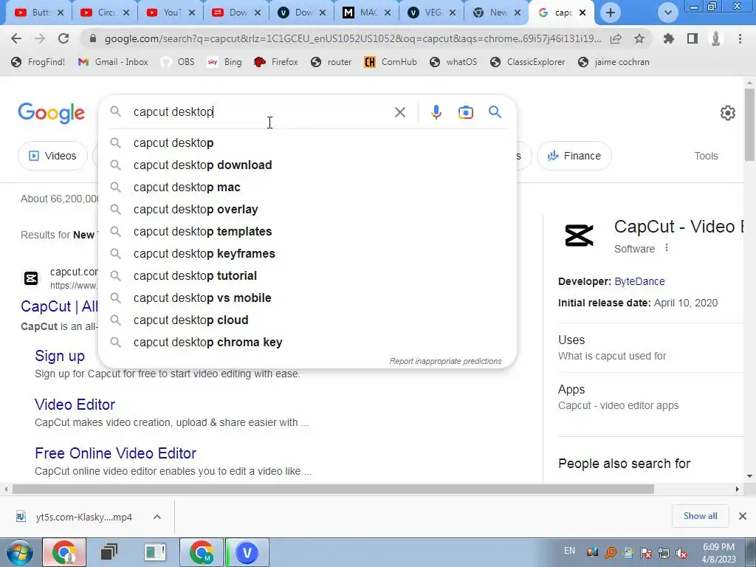756x567 pixels.
Task: Share this page from address bar
Action: [616, 38]
